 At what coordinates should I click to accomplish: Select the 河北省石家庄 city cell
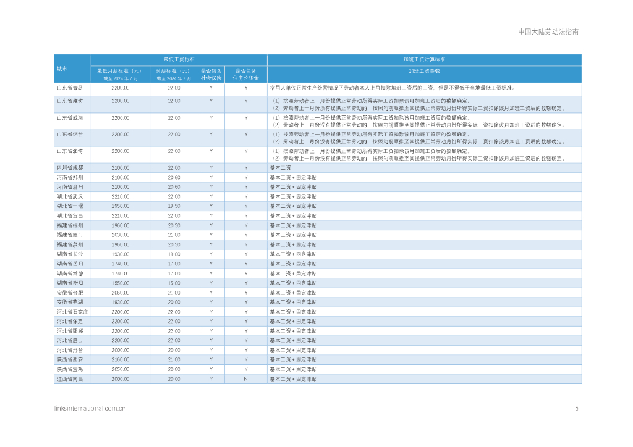coord(72,312)
